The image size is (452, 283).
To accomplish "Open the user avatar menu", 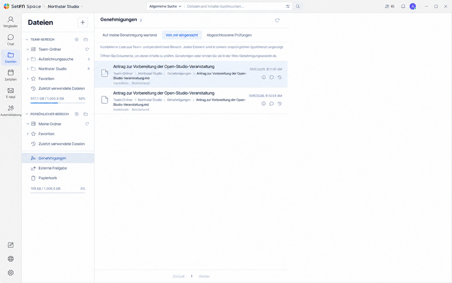I will (x=413, y=6).
